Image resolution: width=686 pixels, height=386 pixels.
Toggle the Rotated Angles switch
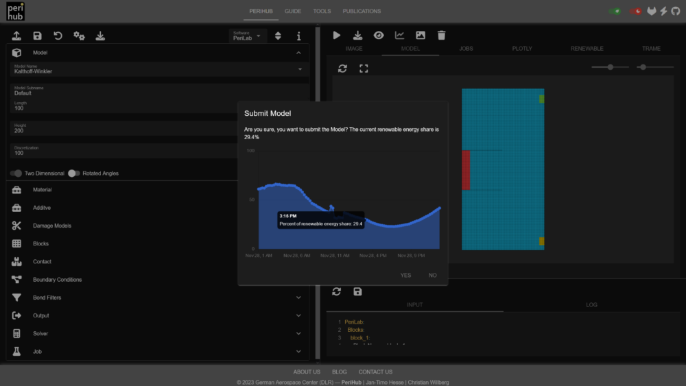pos(73,173)
